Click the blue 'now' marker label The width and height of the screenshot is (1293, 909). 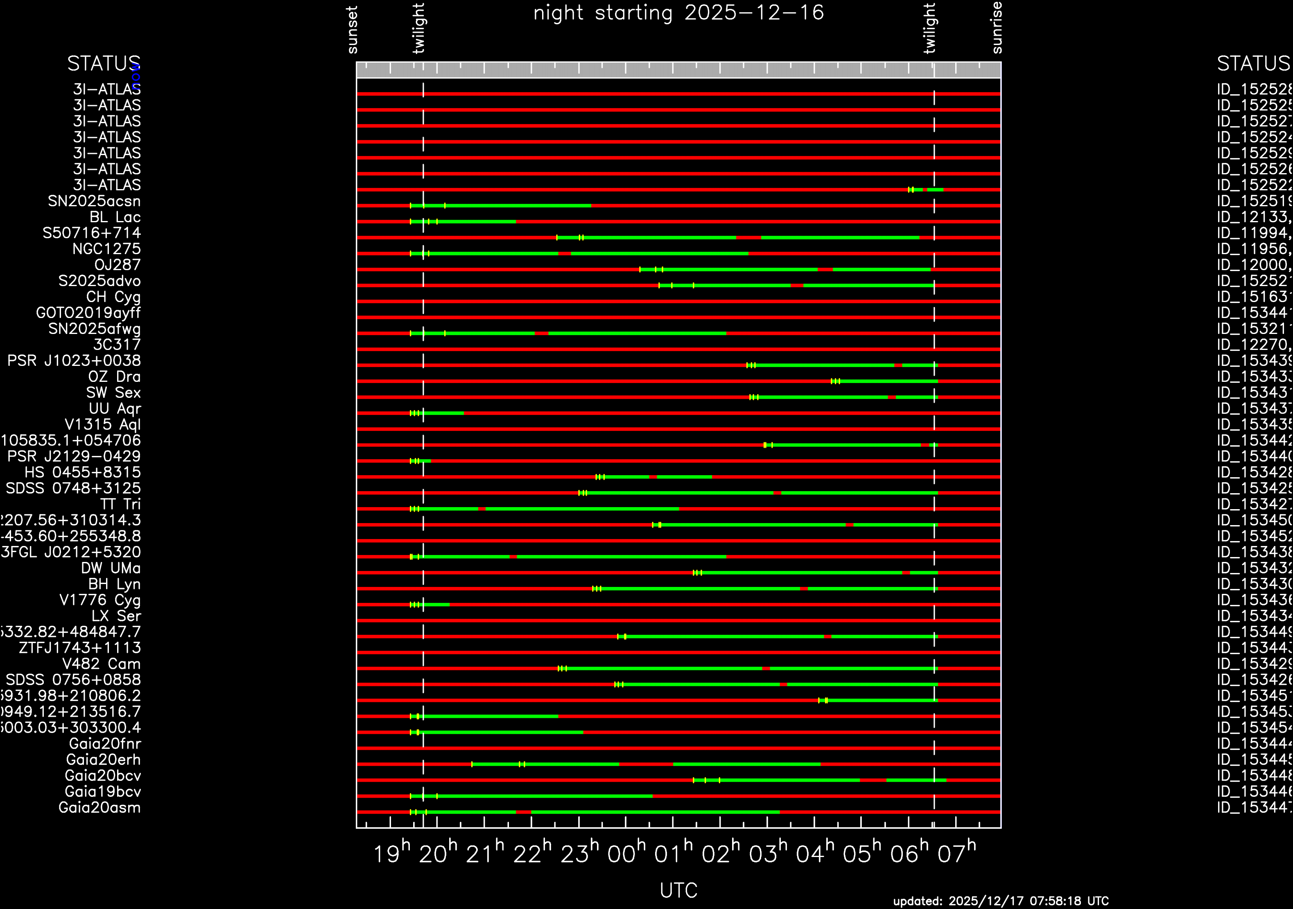point(136,78)
